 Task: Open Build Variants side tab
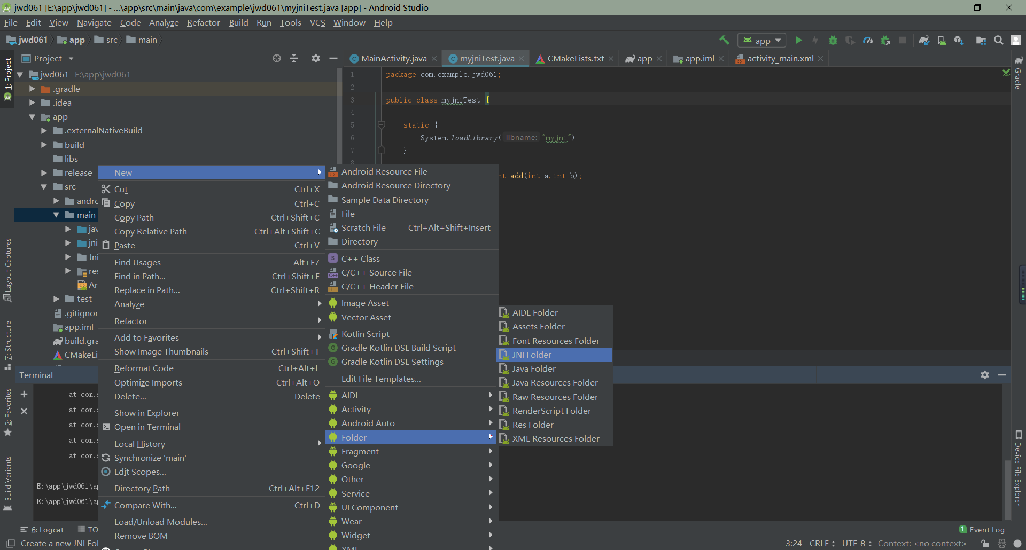pos(8,483)
